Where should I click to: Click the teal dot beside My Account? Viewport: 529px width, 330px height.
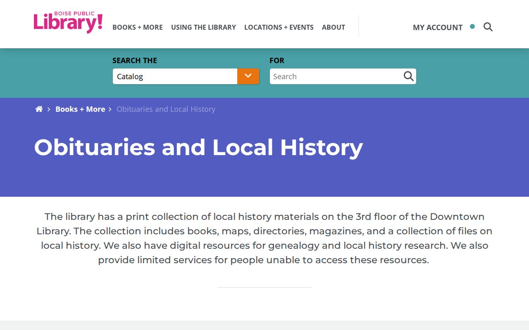click(x=472, y=26)
